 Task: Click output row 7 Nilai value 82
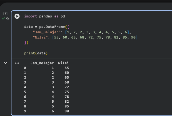[x=67, y=102]
